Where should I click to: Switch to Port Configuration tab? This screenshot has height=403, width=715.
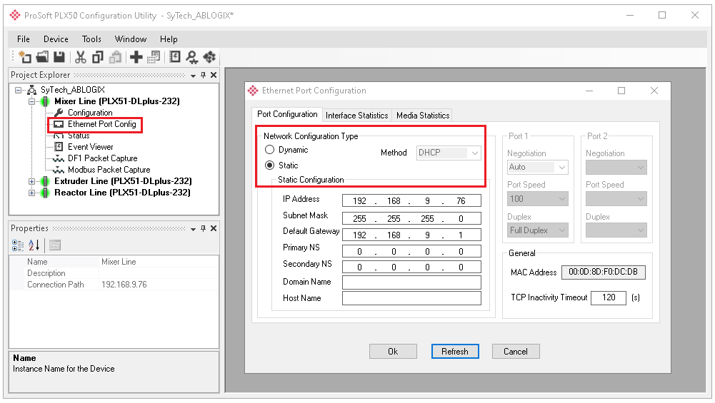[x=287, y=114]
